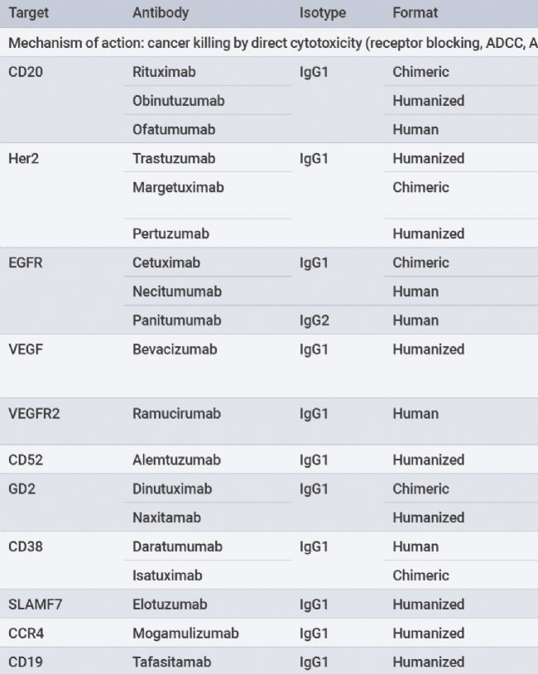
Task: Click the VEGFR2 target cell
Action: click(34, 414)
